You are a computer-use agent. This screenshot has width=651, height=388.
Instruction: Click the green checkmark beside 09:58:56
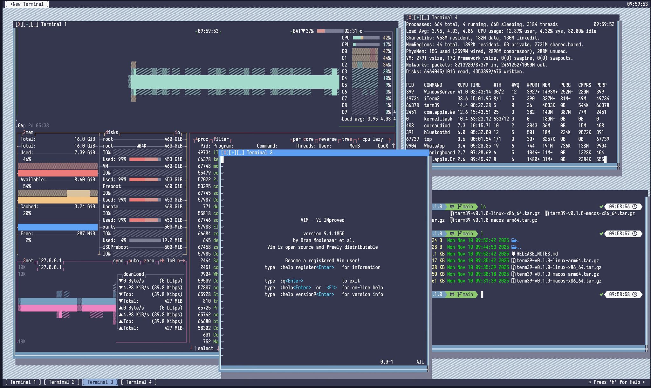[601, 207]
